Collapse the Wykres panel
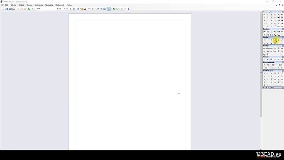Screen dimensions: 284x160 click(x=283, y=57)
